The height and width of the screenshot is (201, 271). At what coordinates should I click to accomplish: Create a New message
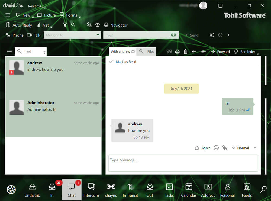click(x=23, y=15)
